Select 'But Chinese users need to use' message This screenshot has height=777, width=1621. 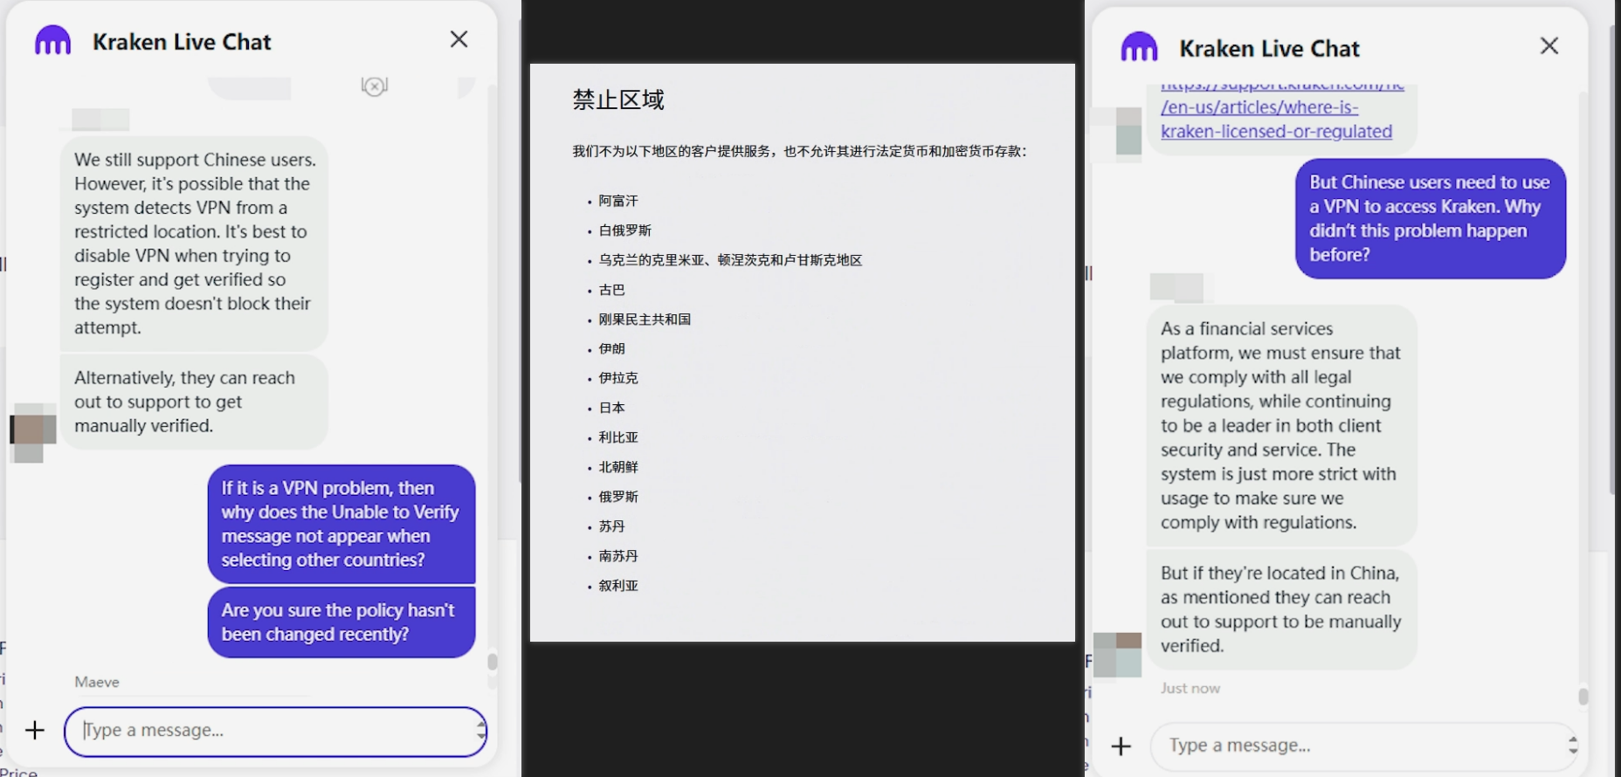[x=1431, y=218]
